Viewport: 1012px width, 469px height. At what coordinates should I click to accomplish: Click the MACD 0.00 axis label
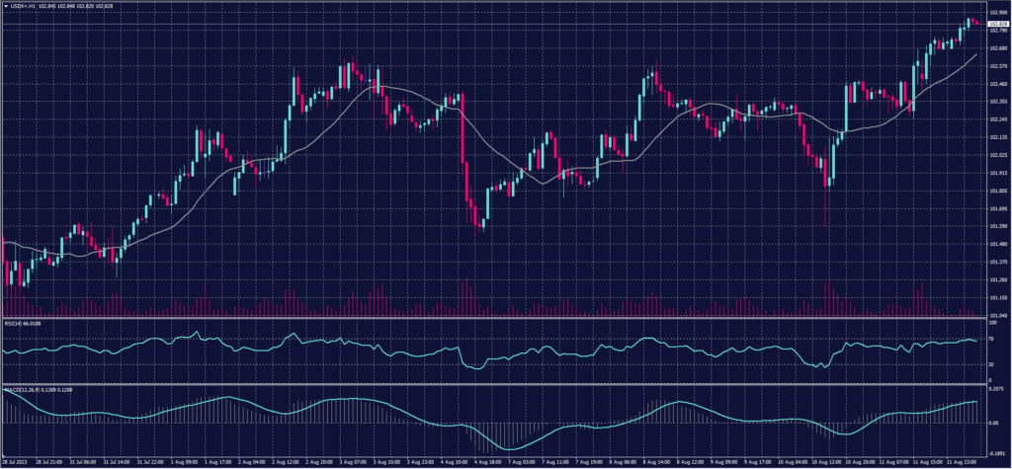tap(992, 422)
